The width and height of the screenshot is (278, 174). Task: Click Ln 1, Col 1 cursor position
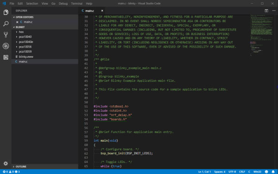point(204,172)
